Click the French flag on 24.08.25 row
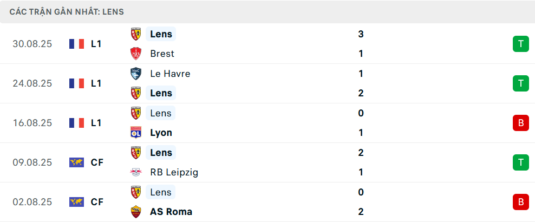The image size is (535, 222). (x=77, y=83)
